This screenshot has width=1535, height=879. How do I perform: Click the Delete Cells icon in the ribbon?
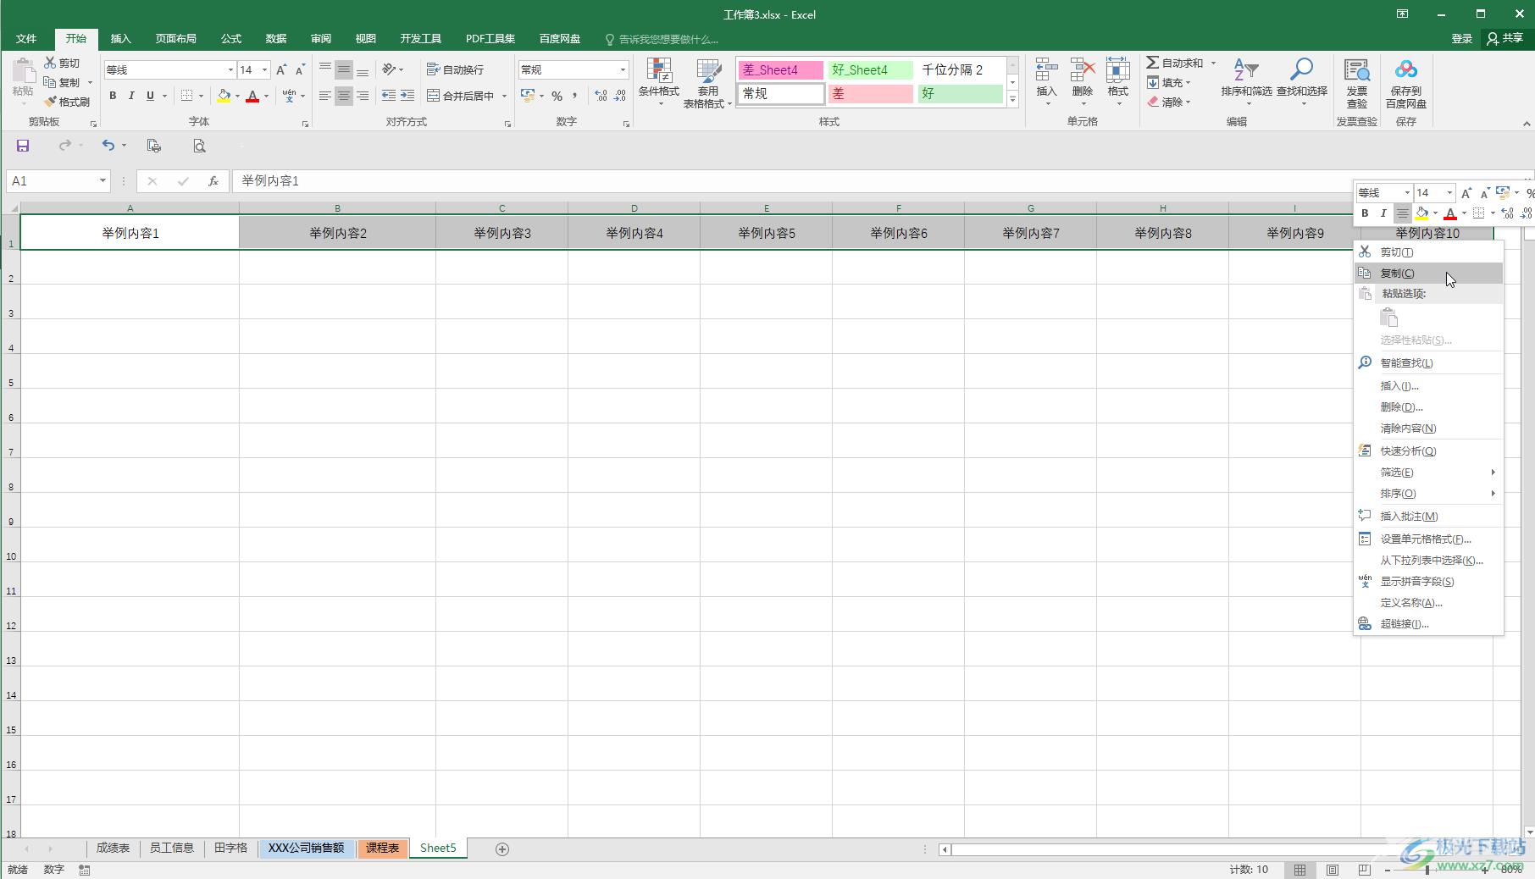pyautogui.click(x=1082, y=69)
